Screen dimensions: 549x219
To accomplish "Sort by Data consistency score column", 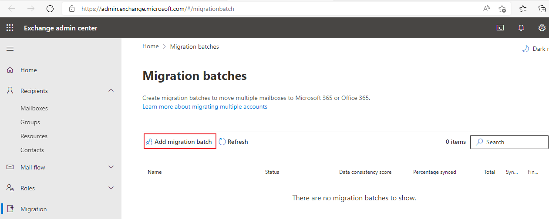I will [365, 172].
